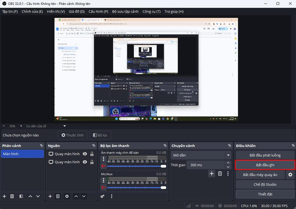This screenshot has width=296, height=209.
Task: Add a new source in the Nguồn panel
Action: click(50, 196)
